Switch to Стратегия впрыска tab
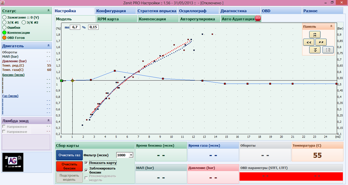 click(157, 10)
